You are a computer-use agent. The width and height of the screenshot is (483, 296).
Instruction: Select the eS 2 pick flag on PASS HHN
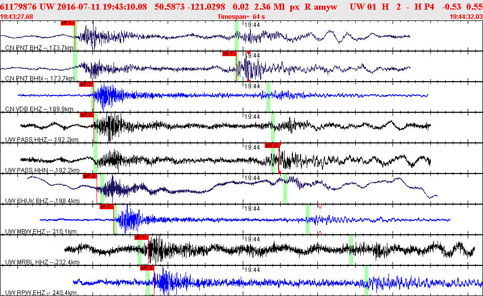coord(272,145)
